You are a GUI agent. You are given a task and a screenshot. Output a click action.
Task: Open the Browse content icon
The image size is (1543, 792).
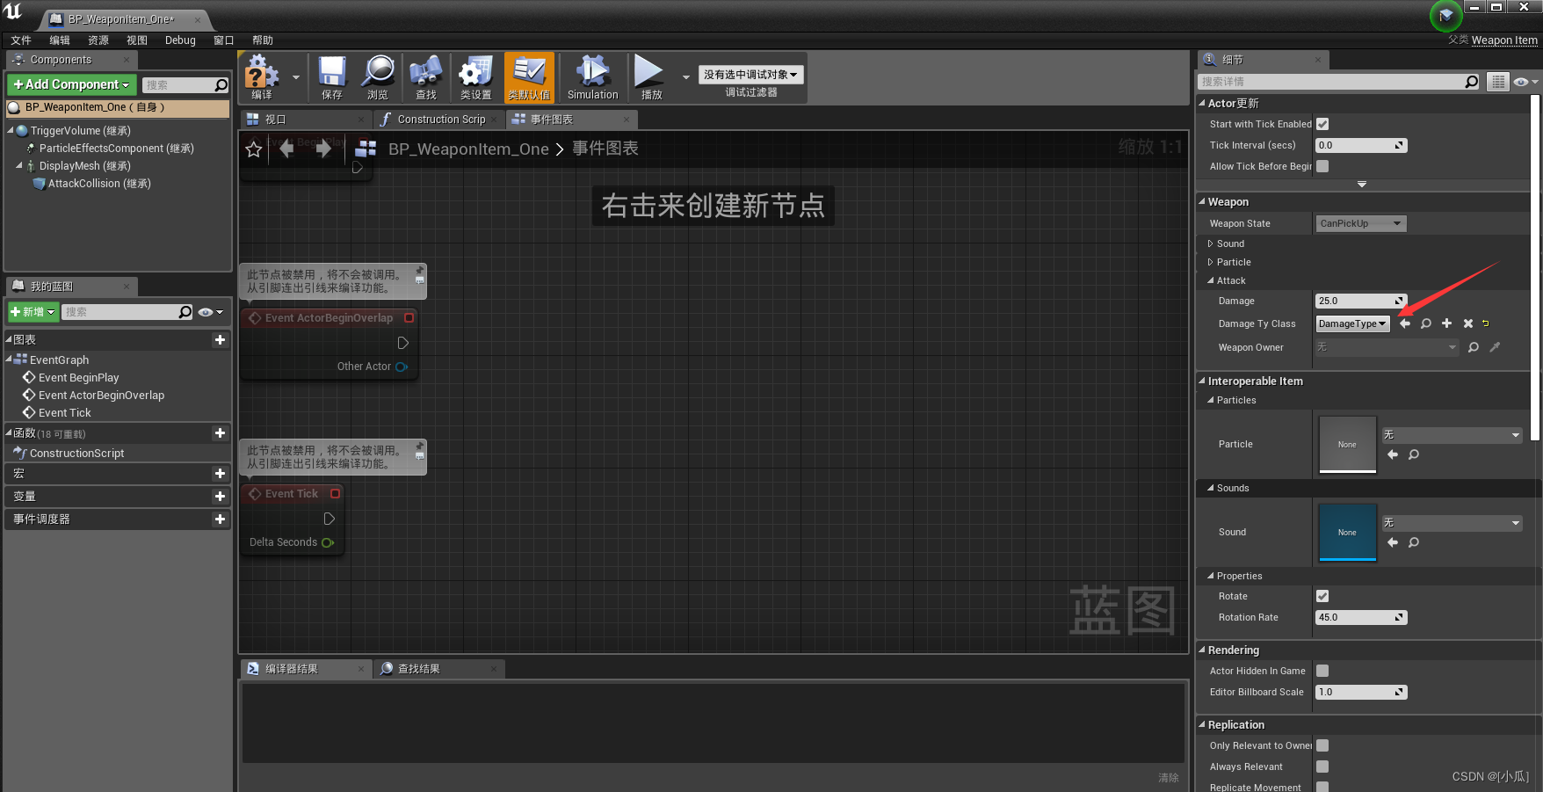pos(378,76)
